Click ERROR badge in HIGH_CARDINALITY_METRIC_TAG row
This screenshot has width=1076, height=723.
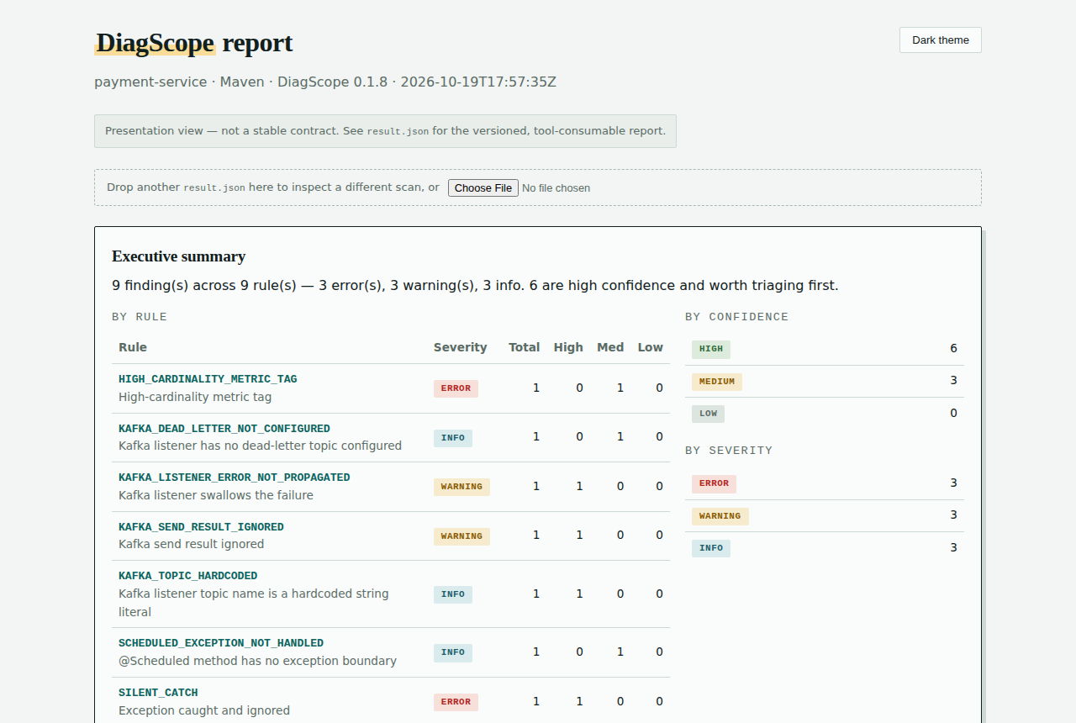[456, 388]
